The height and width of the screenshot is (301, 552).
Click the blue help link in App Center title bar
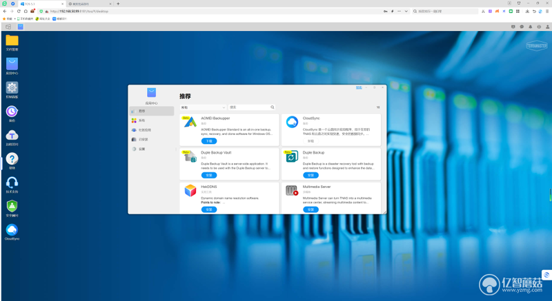359,87
